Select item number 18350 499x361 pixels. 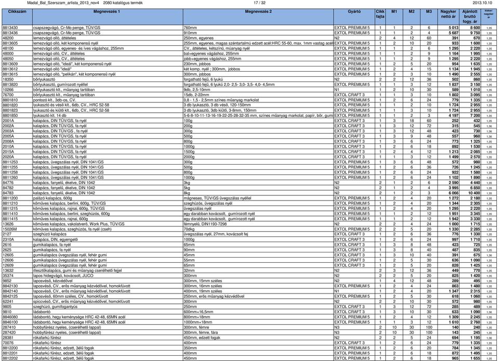point(8,79)
